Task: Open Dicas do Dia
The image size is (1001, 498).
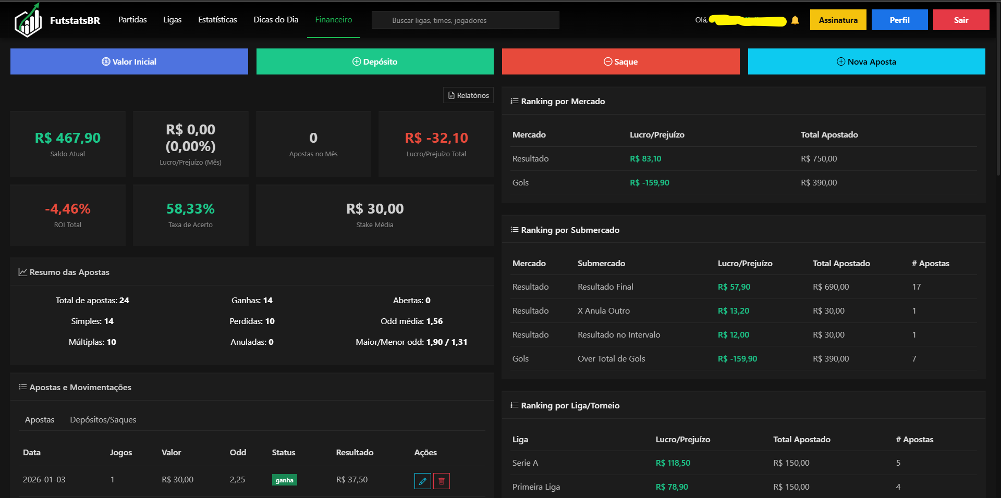Action: [276, 20]
